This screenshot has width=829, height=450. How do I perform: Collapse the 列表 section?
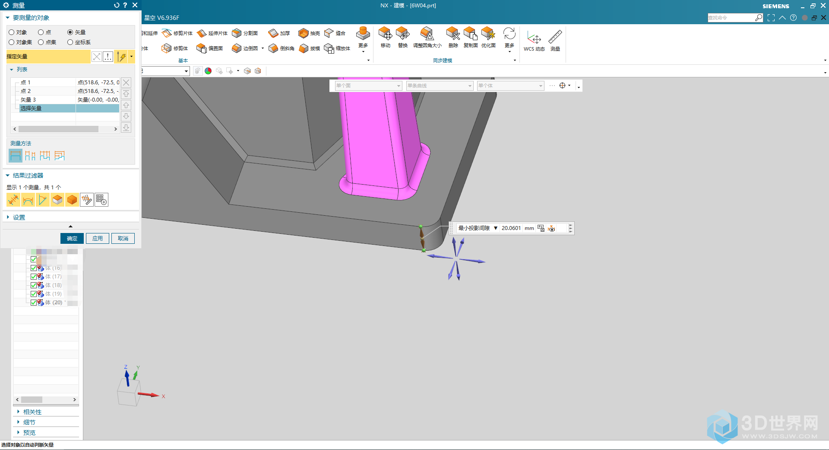click(12, 70)
